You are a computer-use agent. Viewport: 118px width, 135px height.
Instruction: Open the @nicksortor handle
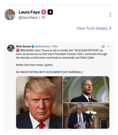43,46
